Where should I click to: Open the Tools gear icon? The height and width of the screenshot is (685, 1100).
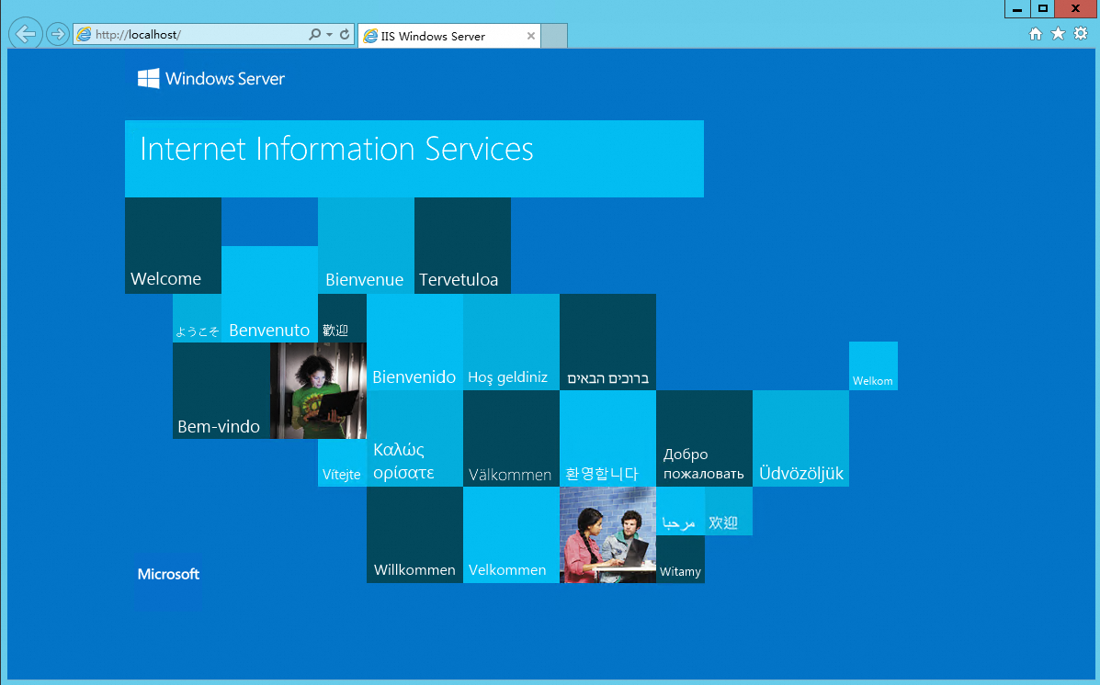click(x=1081, y=34)
